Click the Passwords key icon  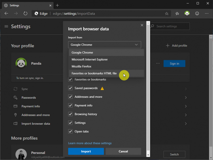pos(15,97)
